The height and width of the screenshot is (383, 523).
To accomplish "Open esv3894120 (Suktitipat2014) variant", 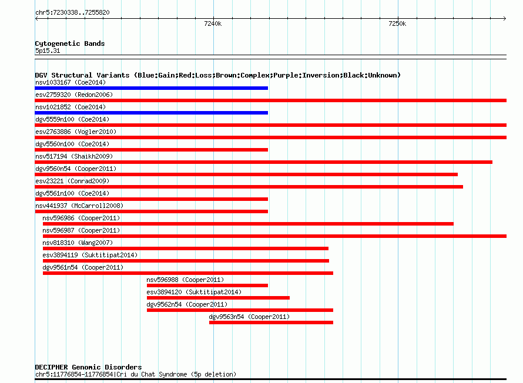I will [x=194, y=292].
